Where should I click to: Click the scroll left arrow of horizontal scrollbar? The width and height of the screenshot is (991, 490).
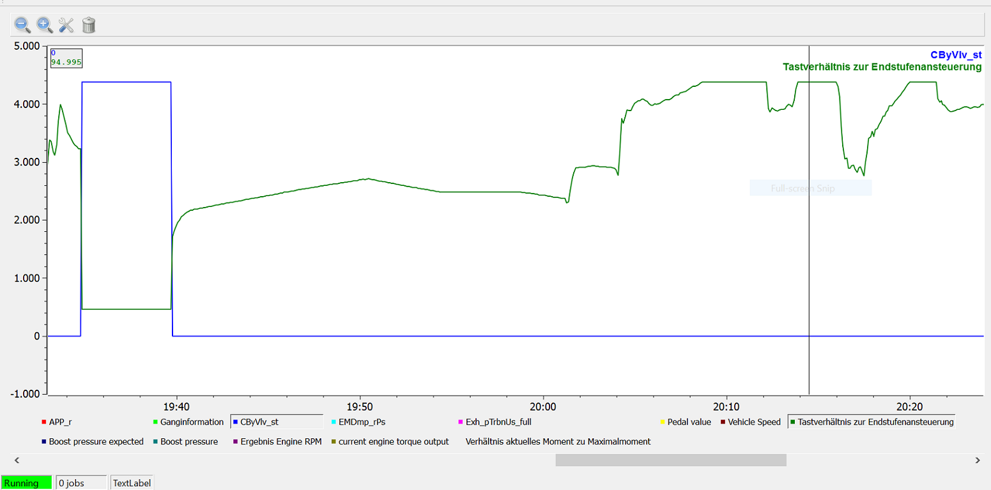[x=17, y=460]
